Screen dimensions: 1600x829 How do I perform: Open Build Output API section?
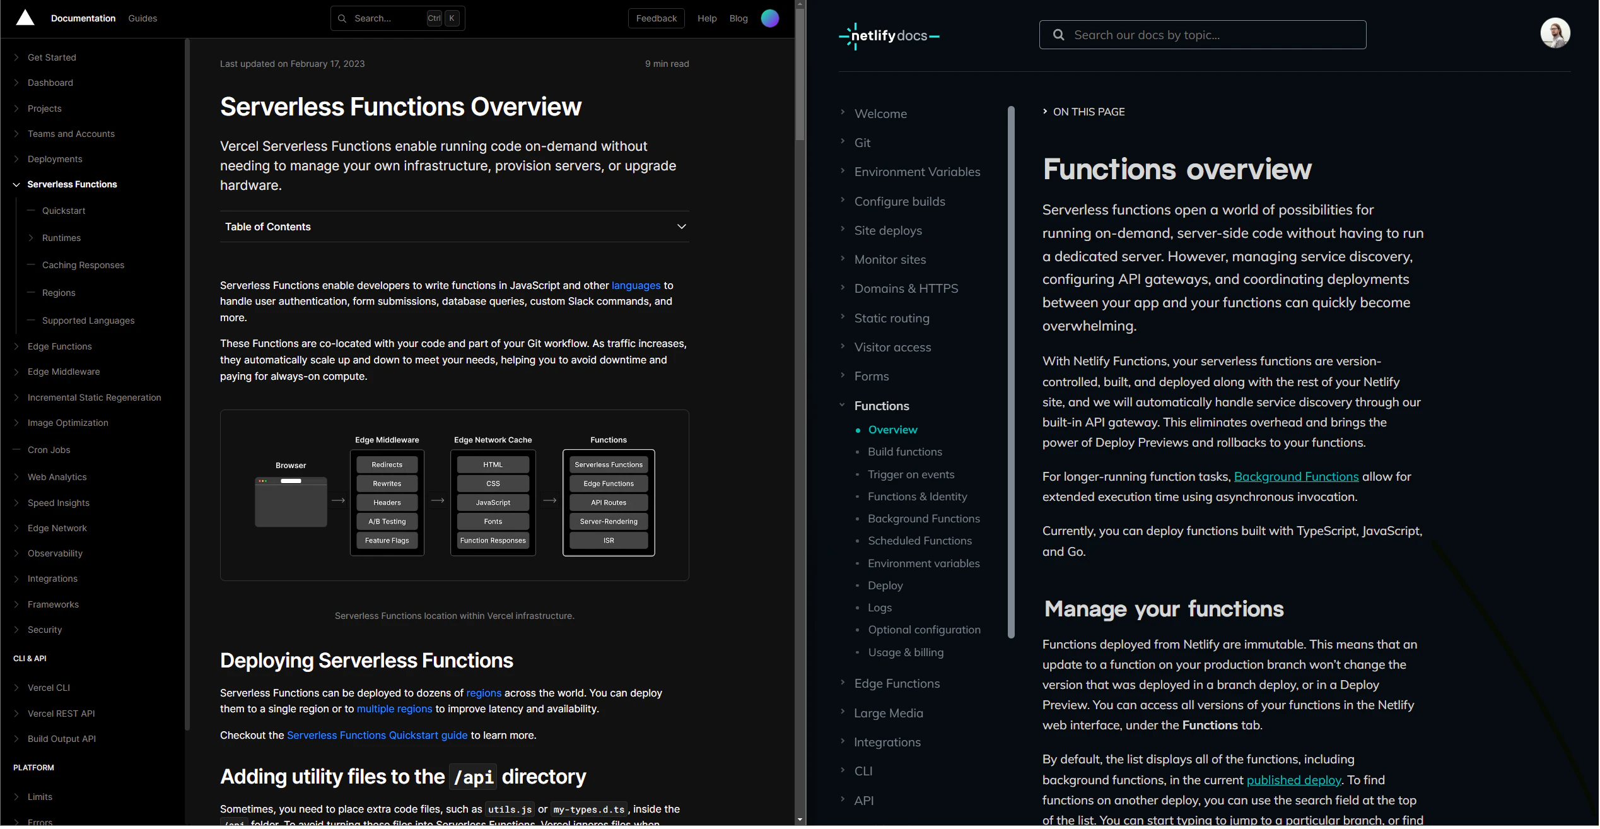pos(61,739)
